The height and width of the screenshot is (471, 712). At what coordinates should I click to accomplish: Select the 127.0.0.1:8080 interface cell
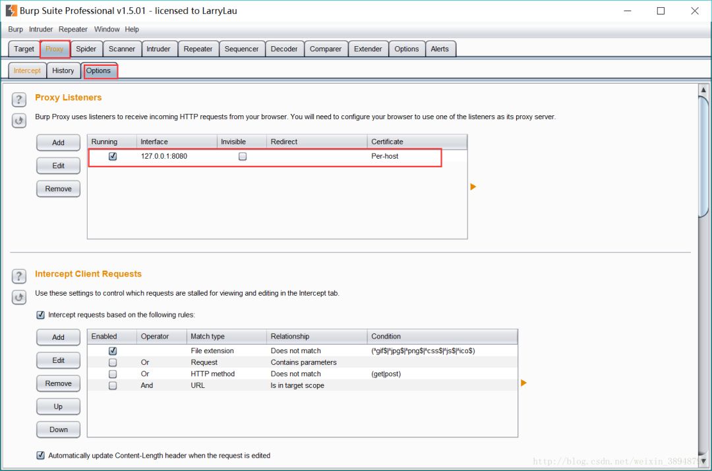(164, 156)
